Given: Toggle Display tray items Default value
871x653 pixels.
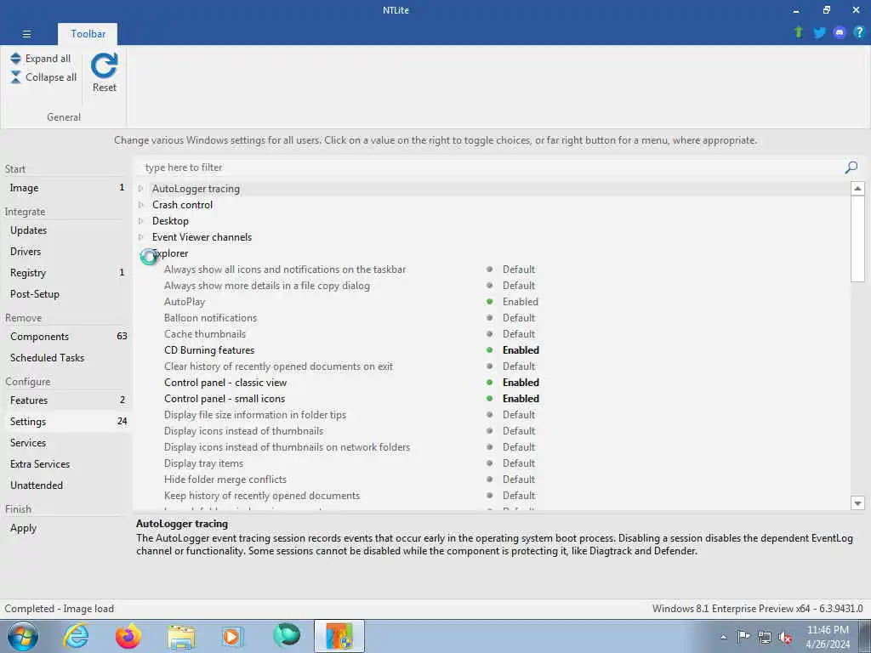Looking at the screenshot, I should (519, 463).
